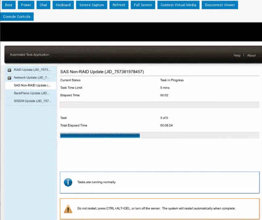Click the blue information icon
The width and height of the screenshot is (262, 220).
tap(68, 182)
